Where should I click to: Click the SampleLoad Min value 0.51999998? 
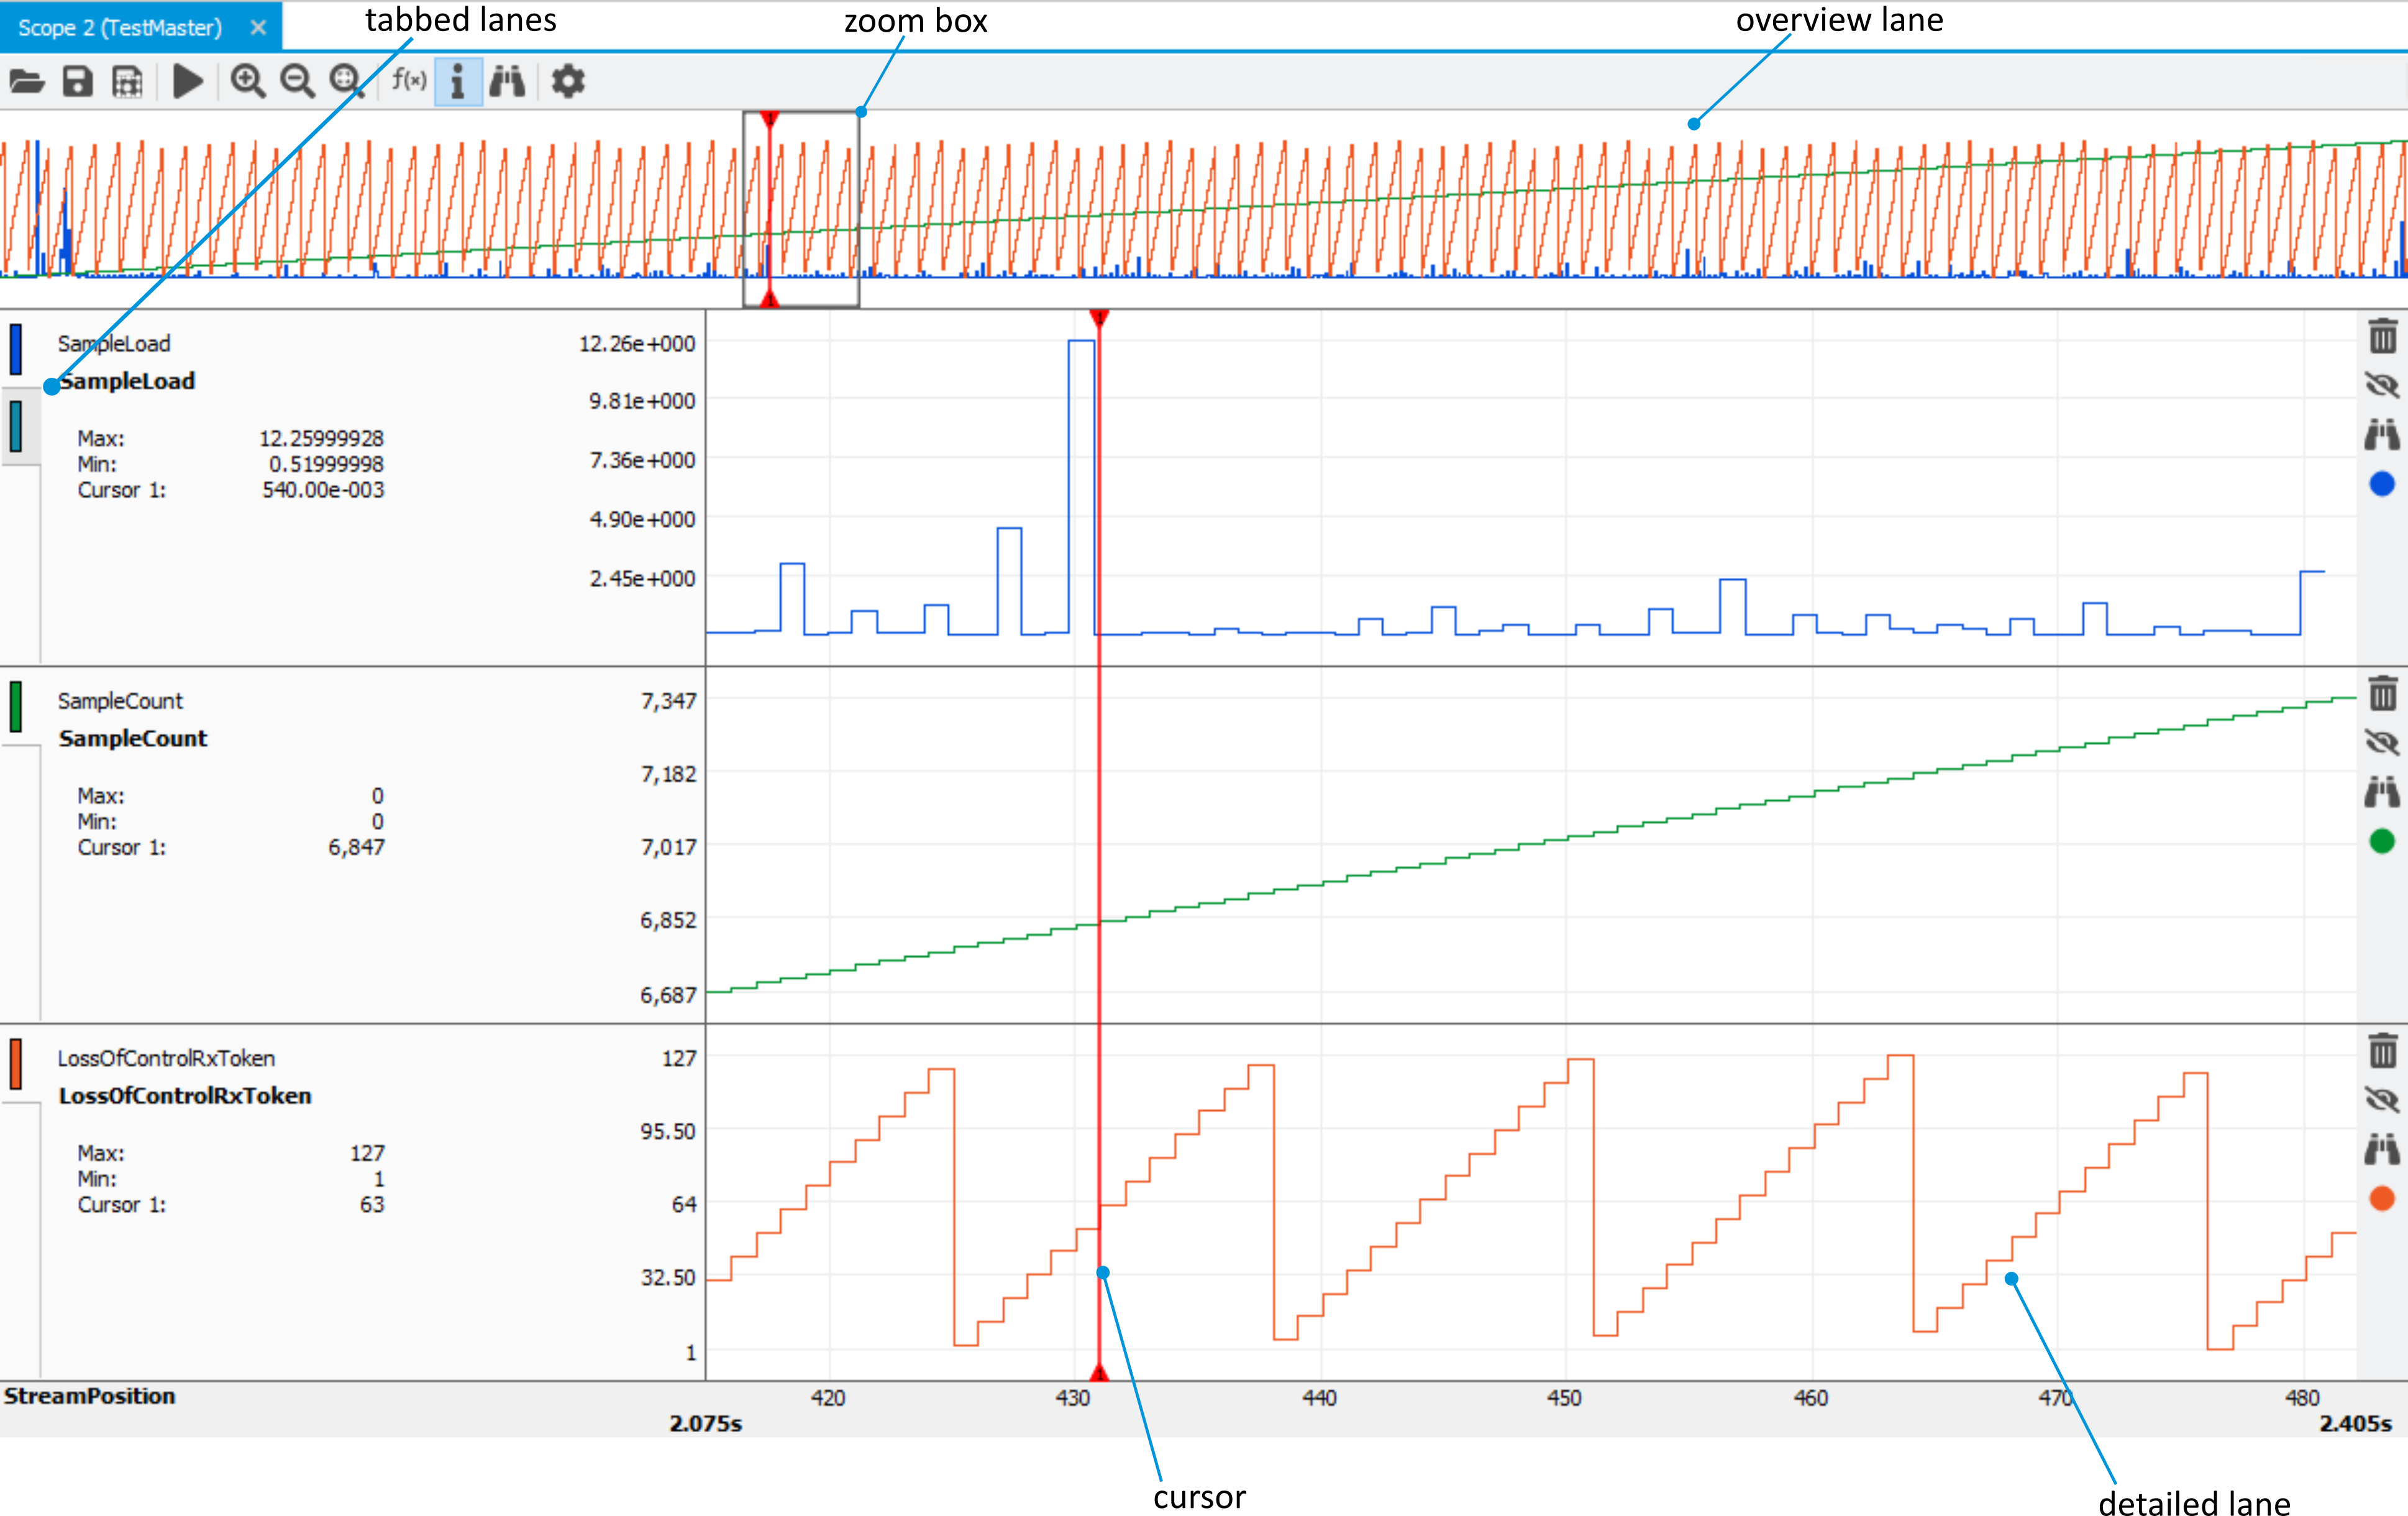tap(326, 464)
